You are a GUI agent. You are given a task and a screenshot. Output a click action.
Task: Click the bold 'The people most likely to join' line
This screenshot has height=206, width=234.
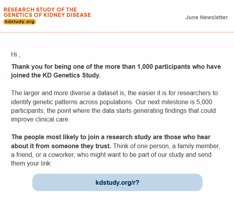pos(111,137)
